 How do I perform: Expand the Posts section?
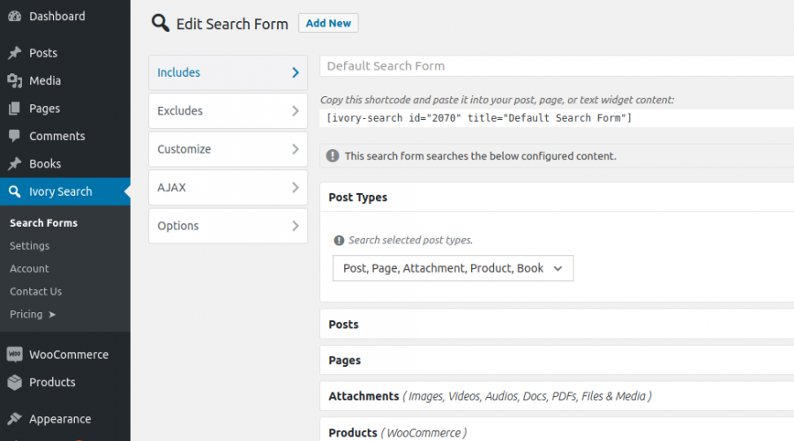pos(557,324)
